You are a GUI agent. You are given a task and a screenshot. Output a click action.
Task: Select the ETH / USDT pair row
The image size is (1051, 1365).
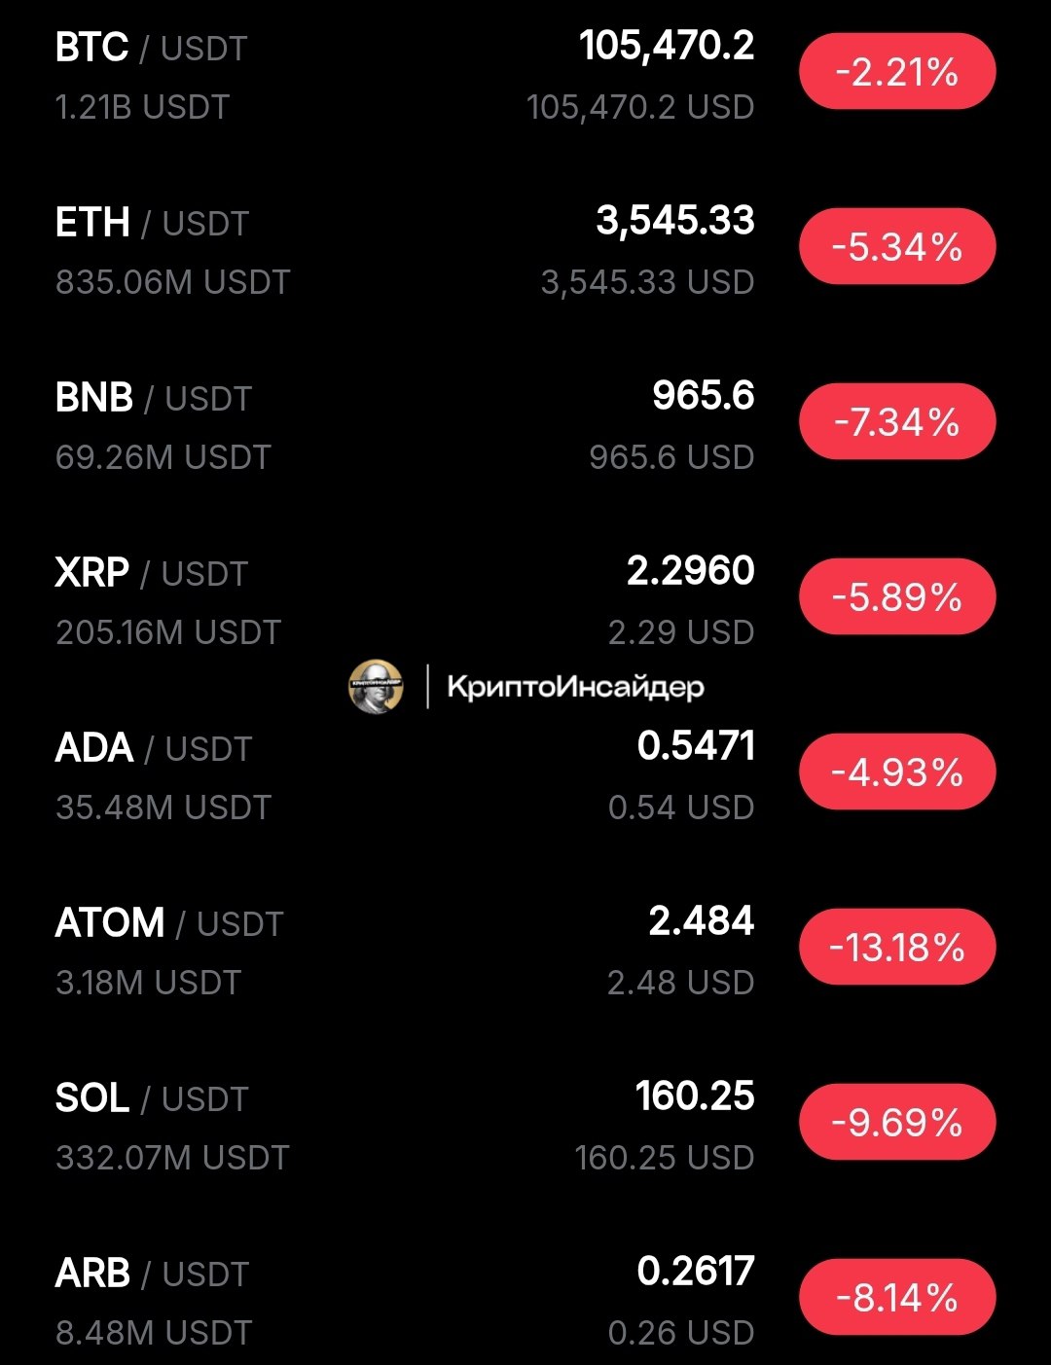(152, 223)
